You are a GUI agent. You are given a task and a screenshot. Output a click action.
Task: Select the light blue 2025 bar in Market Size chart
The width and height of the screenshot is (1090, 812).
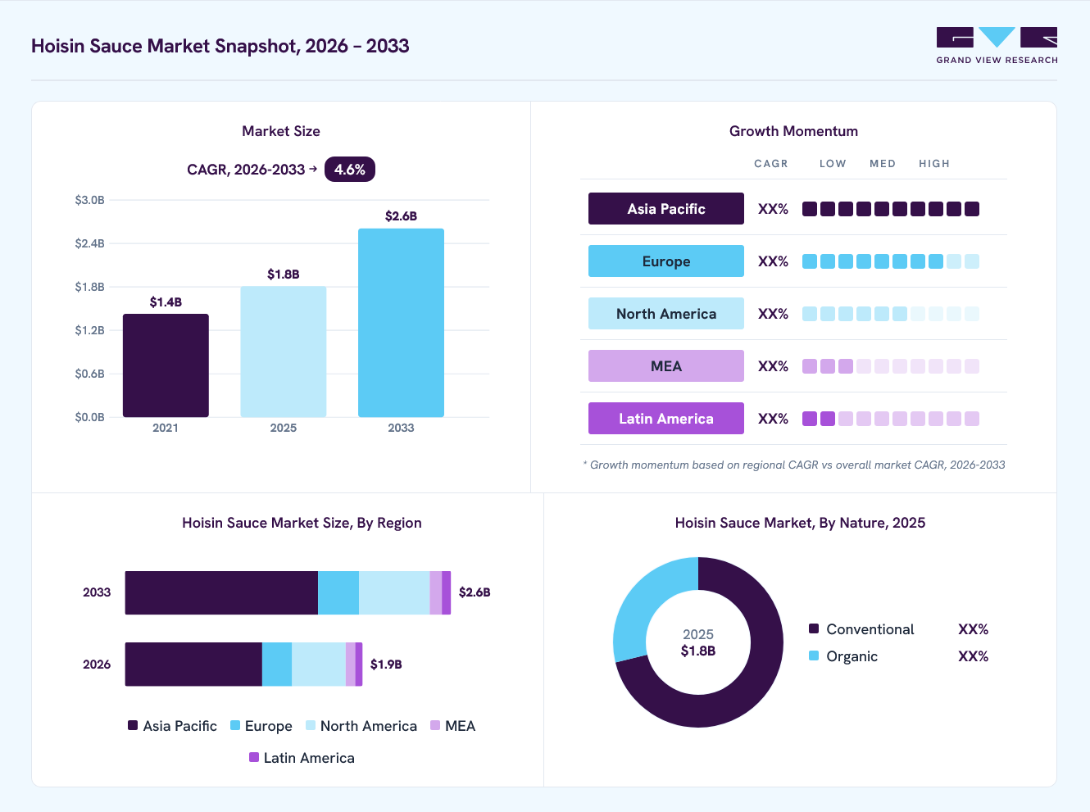(x=284, y=352)
